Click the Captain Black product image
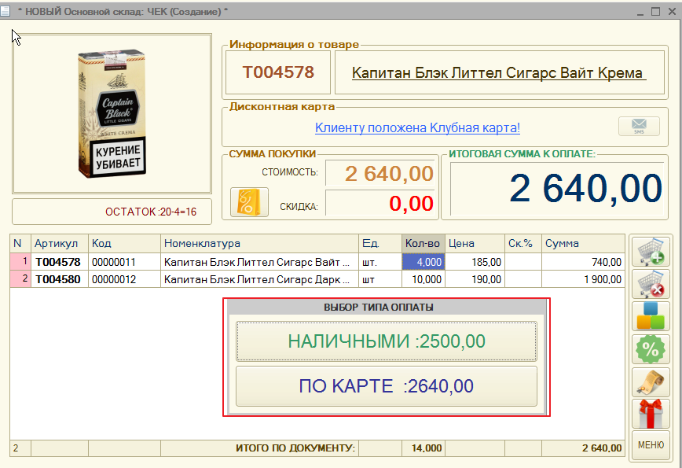The width and height of the screenshot is (682, 468). click(112, 113)
